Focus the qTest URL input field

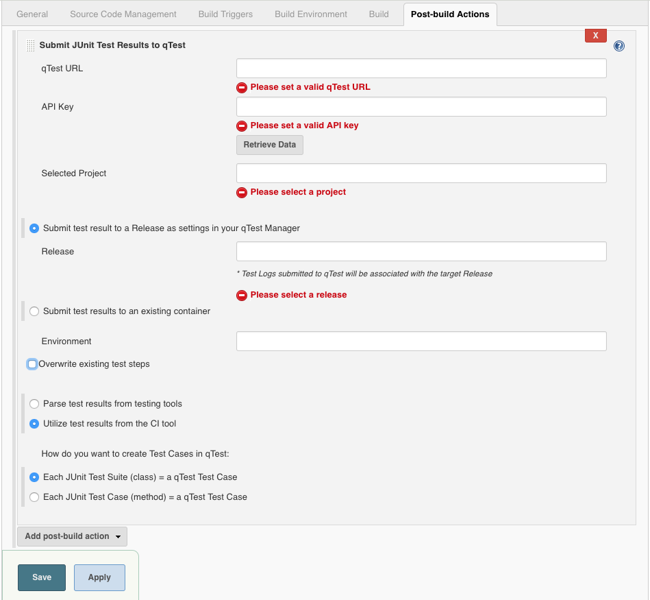pyautogui.click(x=421, y=69)
